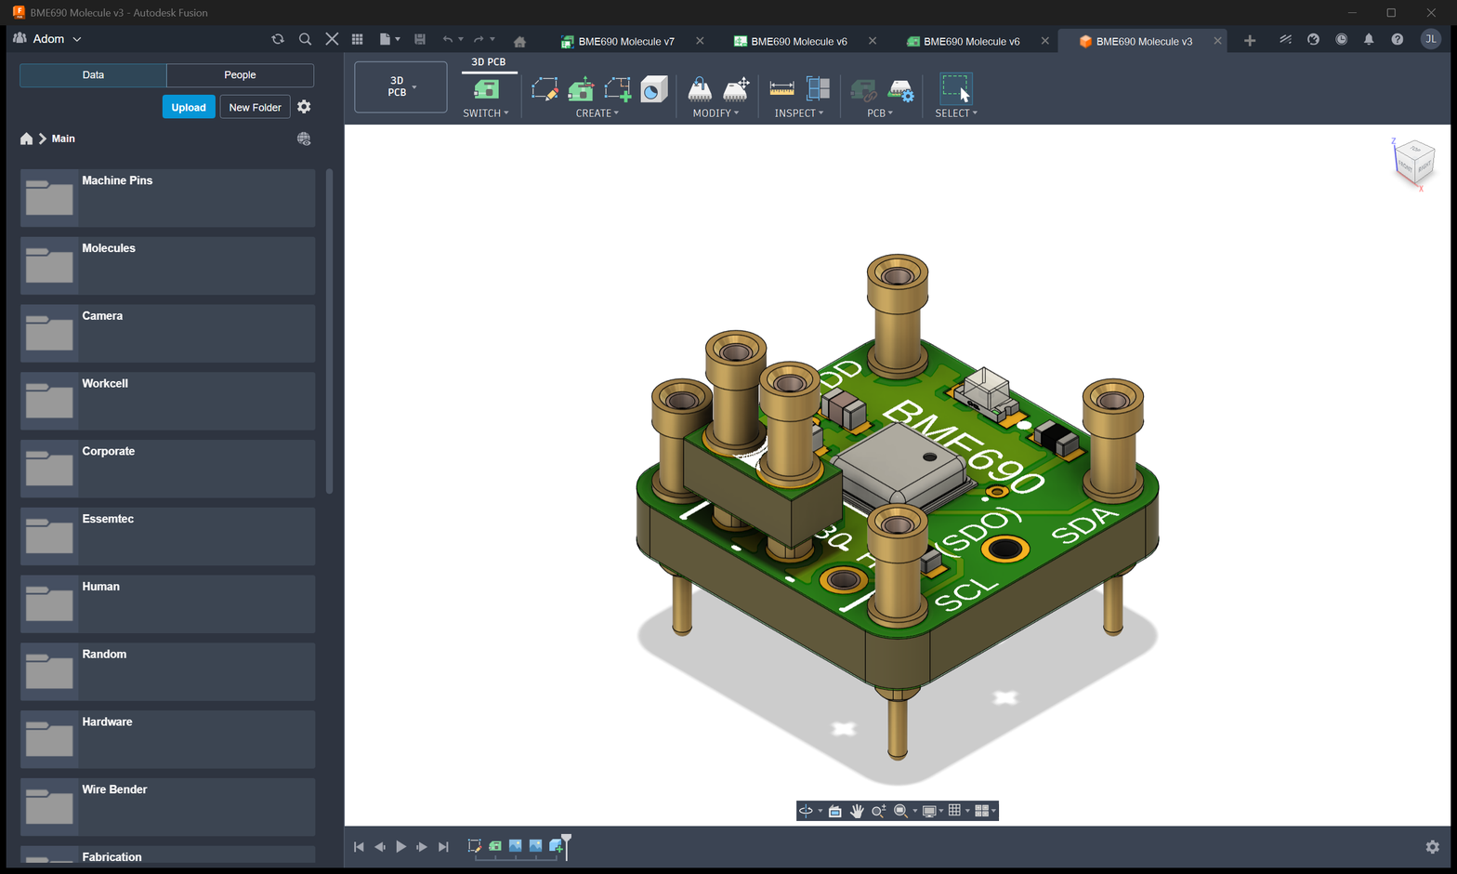Open a new design tab with plus
Screen dimensions: 1457x874
1250,41
